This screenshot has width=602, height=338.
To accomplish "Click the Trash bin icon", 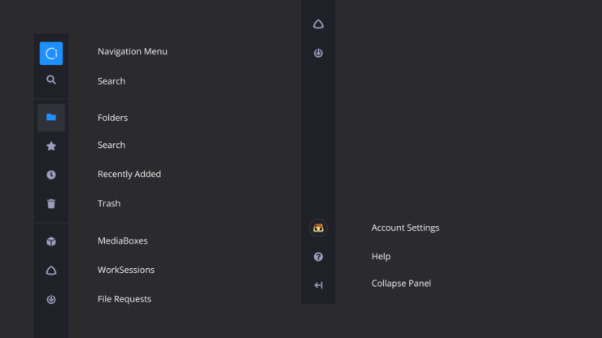I will [51, 204].
